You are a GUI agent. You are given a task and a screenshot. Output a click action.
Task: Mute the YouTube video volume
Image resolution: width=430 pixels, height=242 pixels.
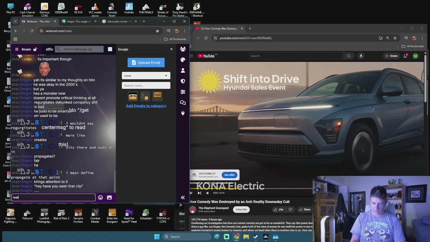tap(207, 193)
